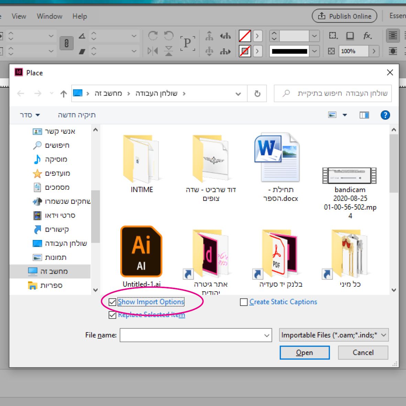Click the select previous object icon
The height and width of the screenshot is (406, 406).
(225, 35)
